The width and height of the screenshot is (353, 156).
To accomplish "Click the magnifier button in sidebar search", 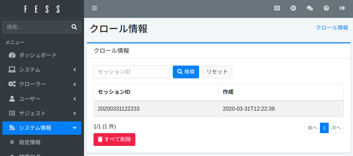I will (x=74, y=27).
